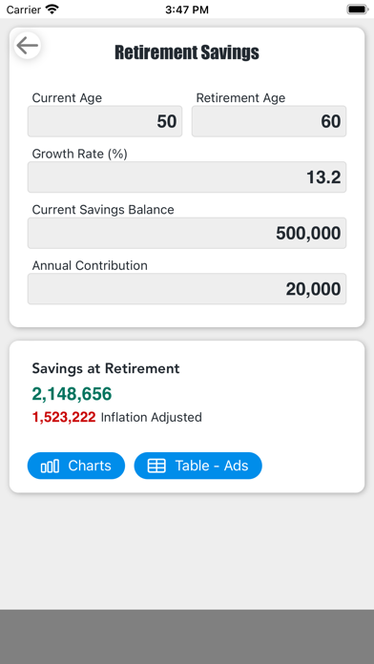Change the Annual Contribution field
Viewport: 374px width, 664px height.
pyautogui.click(x=187, y=289)
